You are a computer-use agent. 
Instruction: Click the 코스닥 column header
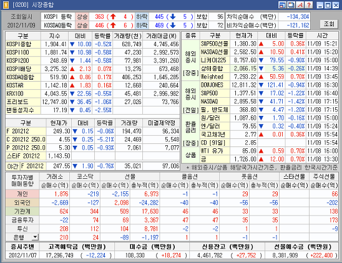(85, 176)
